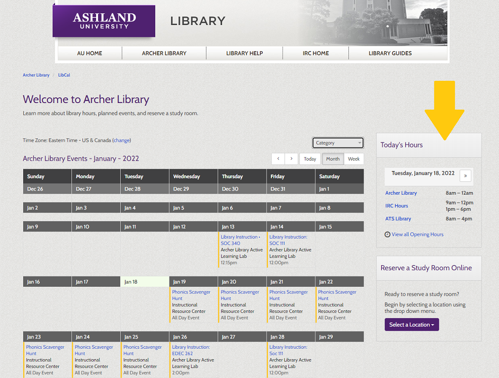499x378 pixels.
Task: Click the clock icon beside View all Opening Hours
Action: (387, 234)
